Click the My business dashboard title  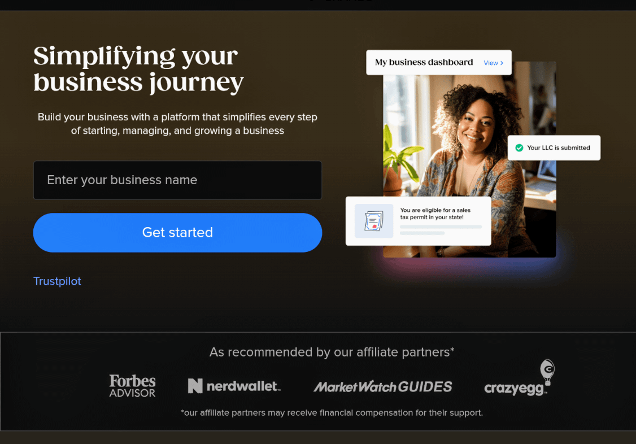point(424,63)
